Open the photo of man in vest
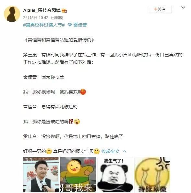This screenshot has height=193, width=191. pyautogui.click(x=41, y=175)
